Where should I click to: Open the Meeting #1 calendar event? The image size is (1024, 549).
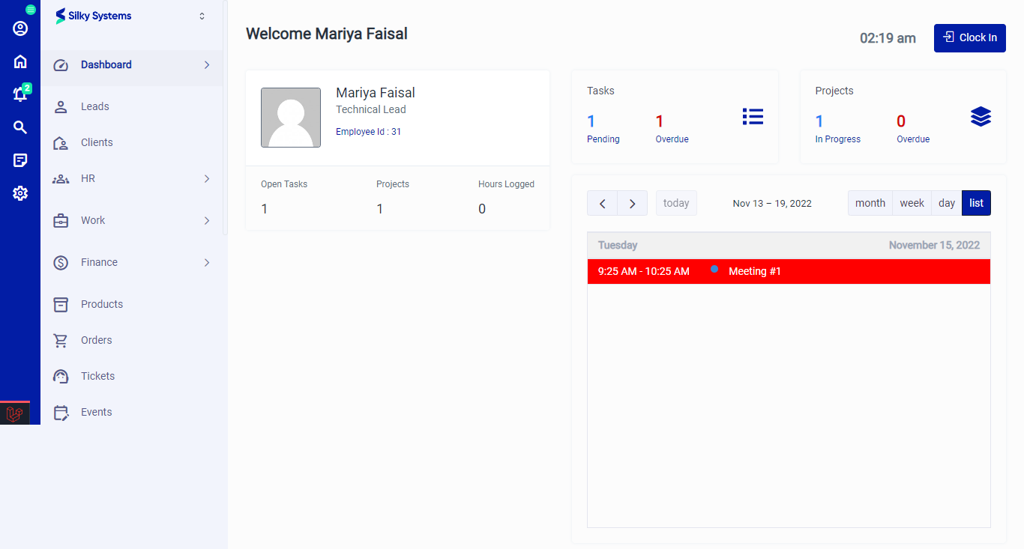point(756,271)
